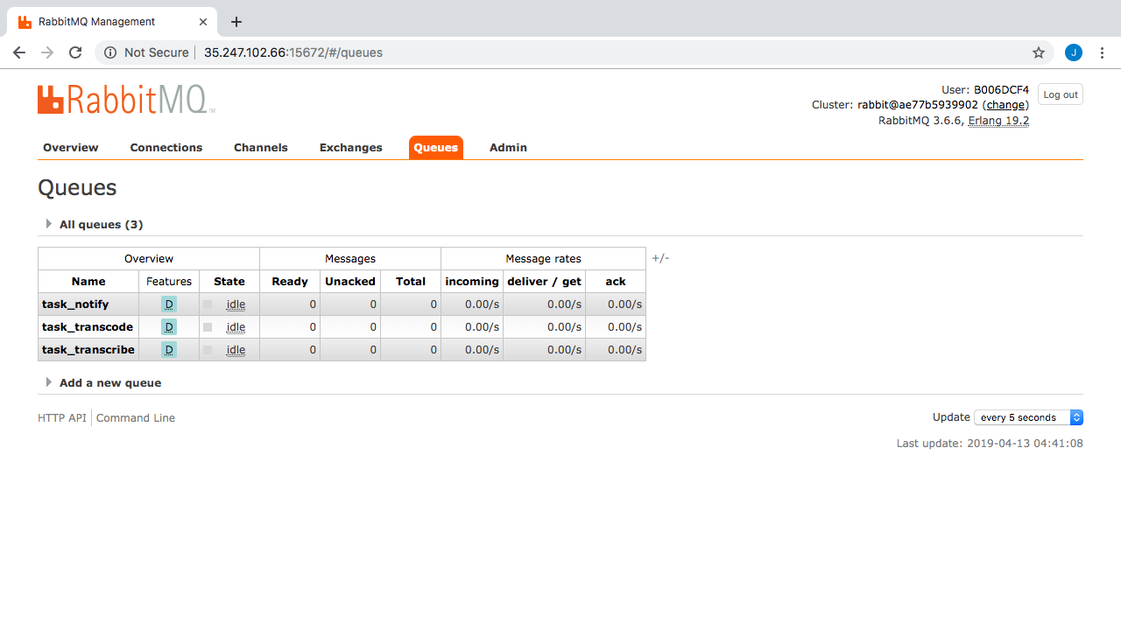Click the RabbitMQ logo
The height and width of the screenshot is (630, 1121).
tap(126, 100)
